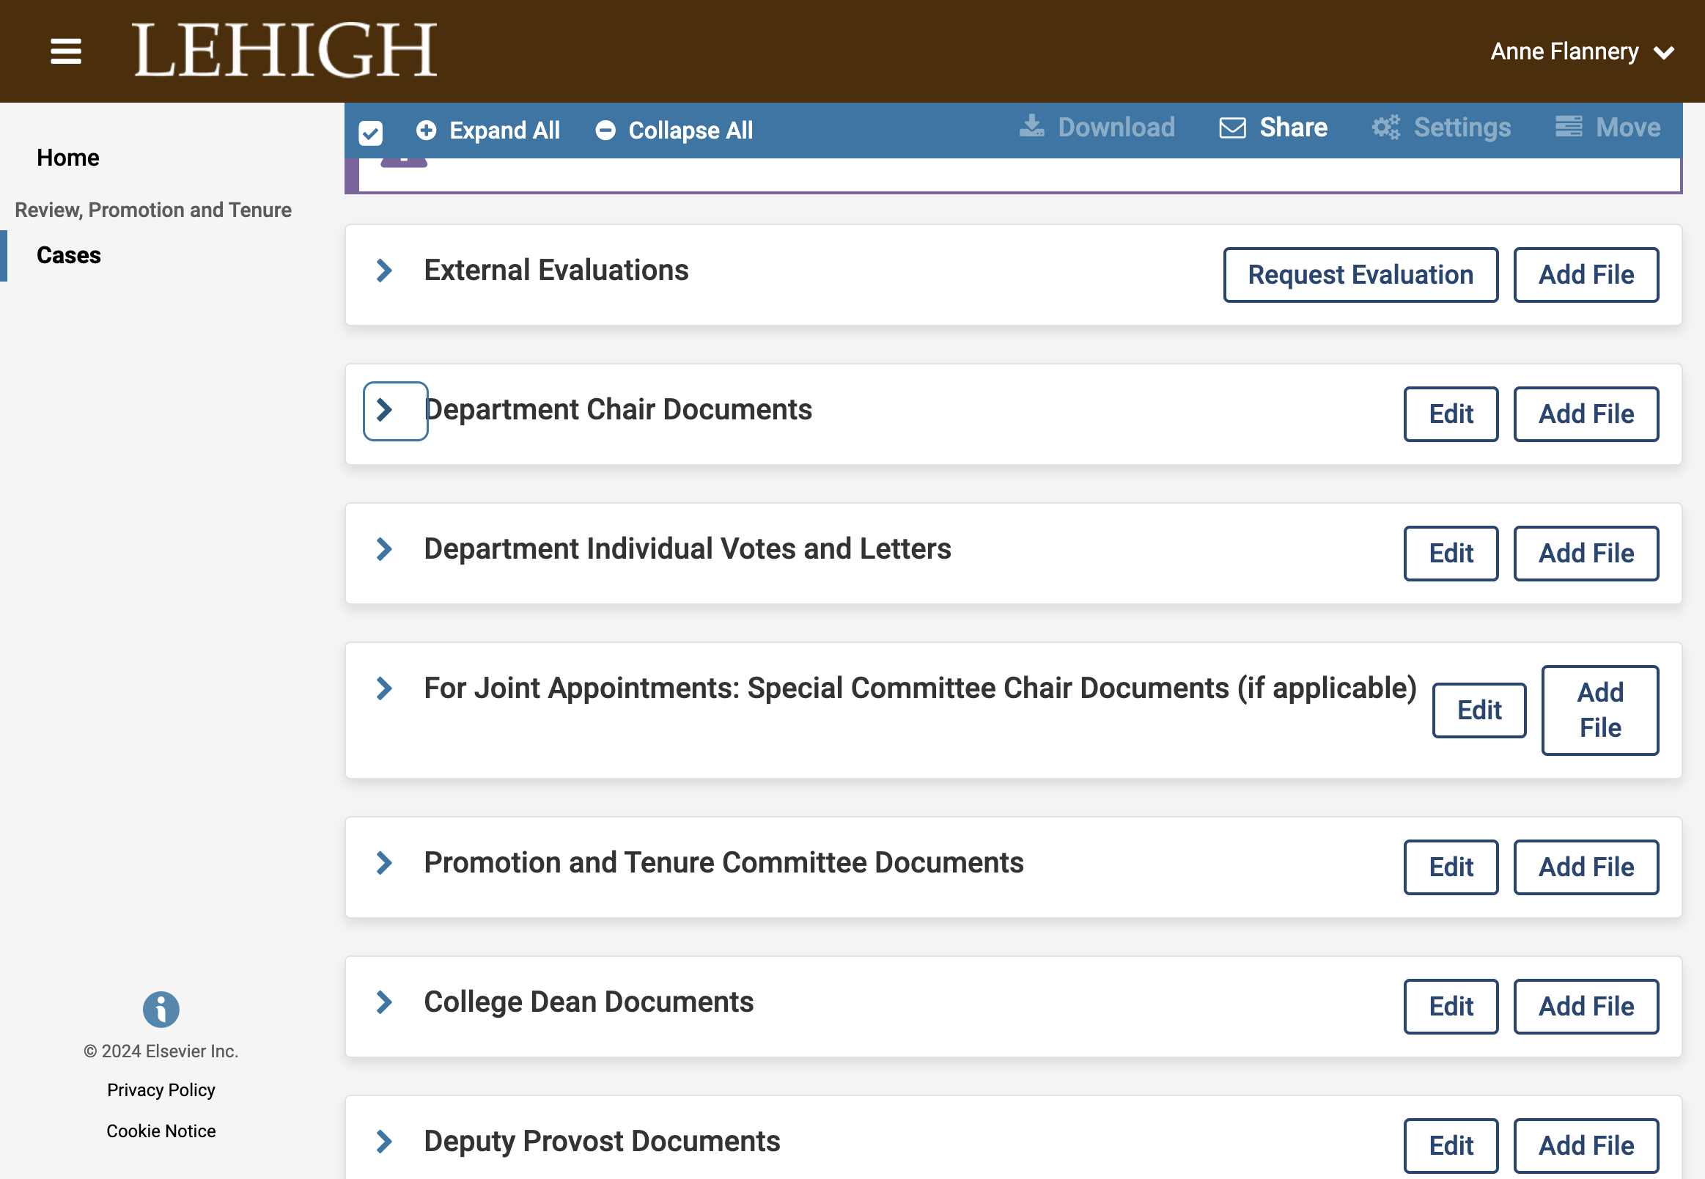Edit Department Individual Votes and Letters
This screenshot has width=1705, height=1179.
pos(1451,554)
